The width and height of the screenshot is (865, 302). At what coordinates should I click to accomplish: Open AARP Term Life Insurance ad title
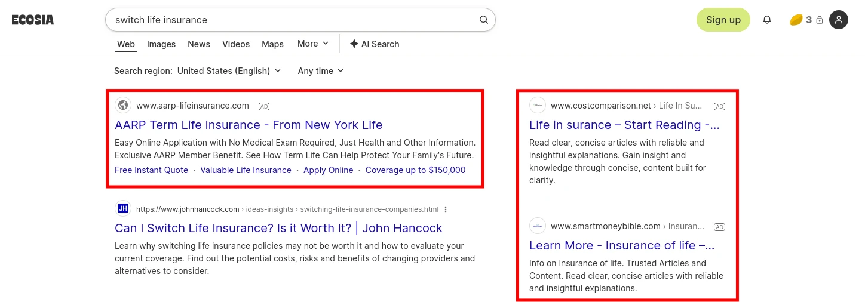click(x=249, y=125)
